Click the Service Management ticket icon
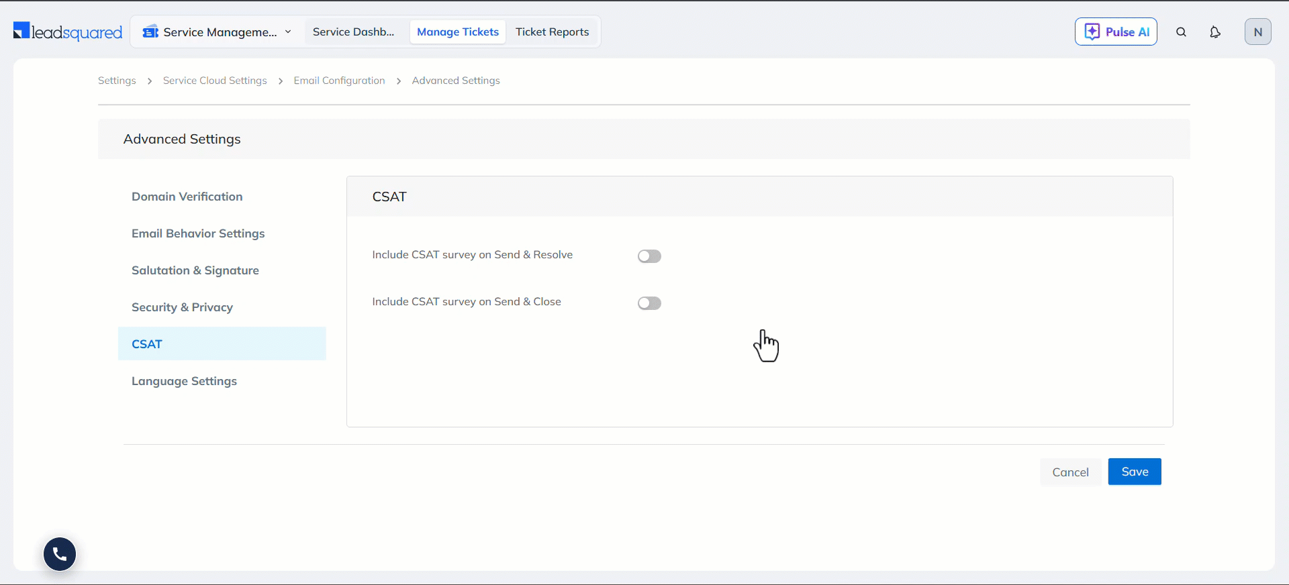The width and height of the screenshot is (1289, 585). click(150, 32)
